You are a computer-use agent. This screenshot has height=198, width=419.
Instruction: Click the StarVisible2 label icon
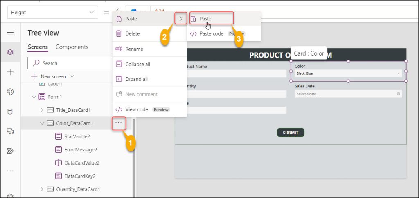59,136
